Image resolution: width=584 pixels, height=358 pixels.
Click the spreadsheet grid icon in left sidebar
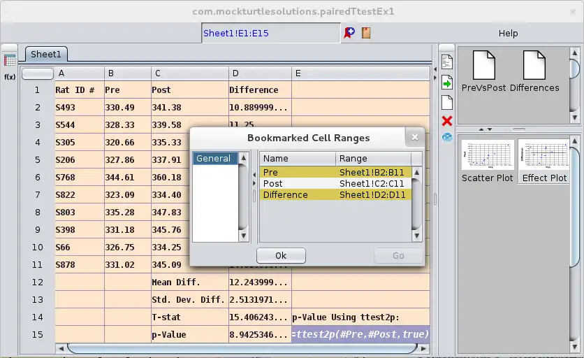coord(10,60)
